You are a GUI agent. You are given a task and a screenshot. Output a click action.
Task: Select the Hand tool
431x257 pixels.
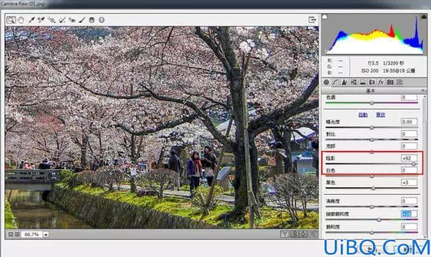(21, 20)
